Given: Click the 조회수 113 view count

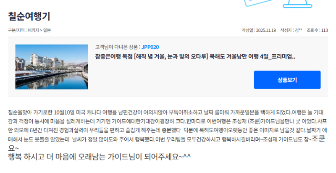Looking at the screenshot, I should [x=317, y=30].
